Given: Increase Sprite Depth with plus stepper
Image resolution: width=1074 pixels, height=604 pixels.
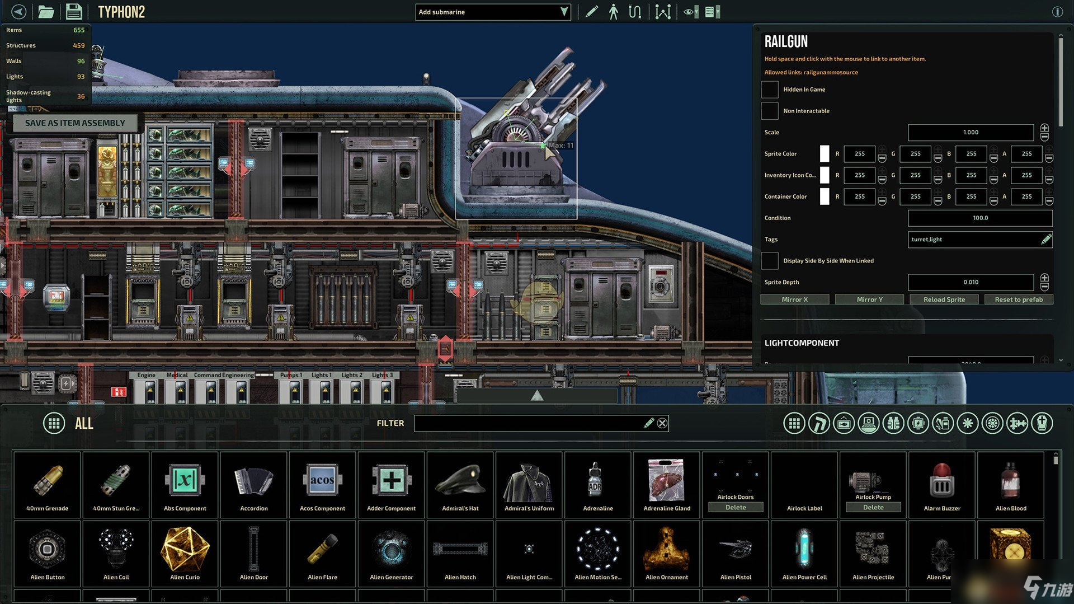Looking at the screenshot, I should pyautogui.click(x=1044, y=278).
